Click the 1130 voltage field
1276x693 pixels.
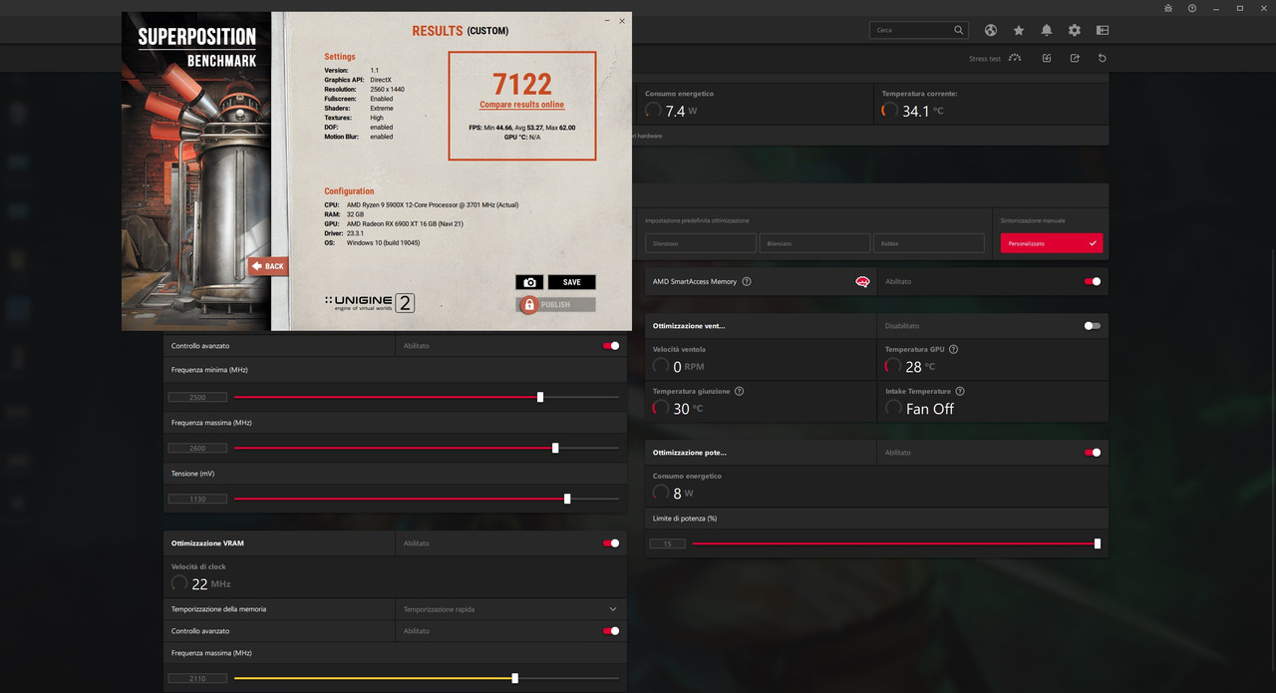pos(197,499)
